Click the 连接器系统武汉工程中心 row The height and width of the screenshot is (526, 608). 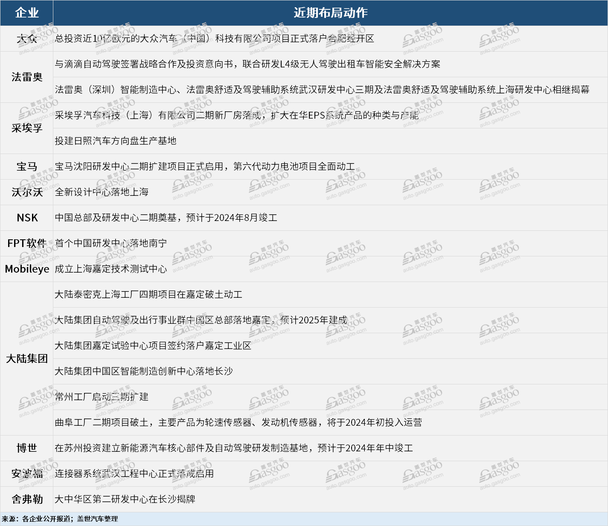[x=330, y=474]
